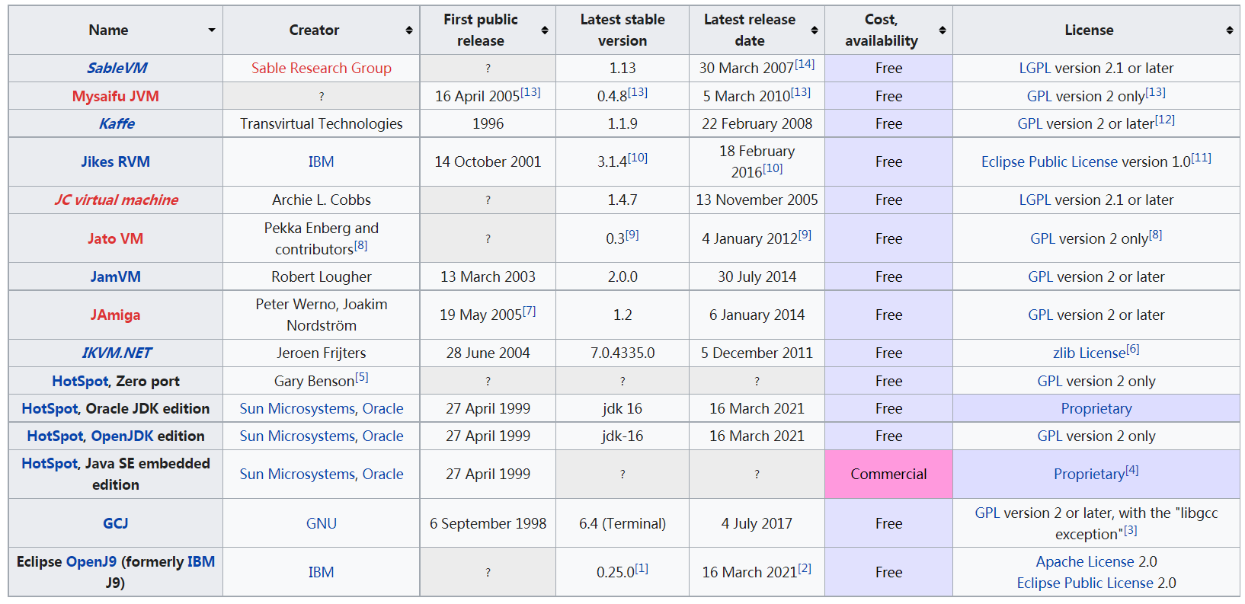Follow citation [5] after Gary Benson
Image resolution: width=1245 pixels, height=604 pixels.
pyautogui.click(x=362, y=377)
